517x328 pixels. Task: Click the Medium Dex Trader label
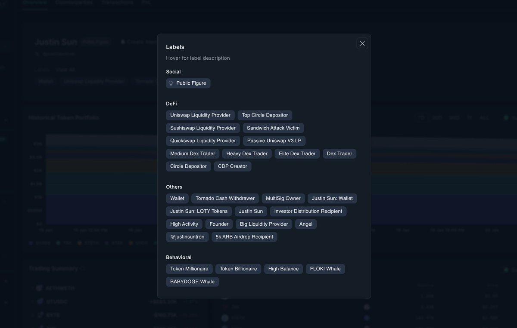(x=193, y=153)
